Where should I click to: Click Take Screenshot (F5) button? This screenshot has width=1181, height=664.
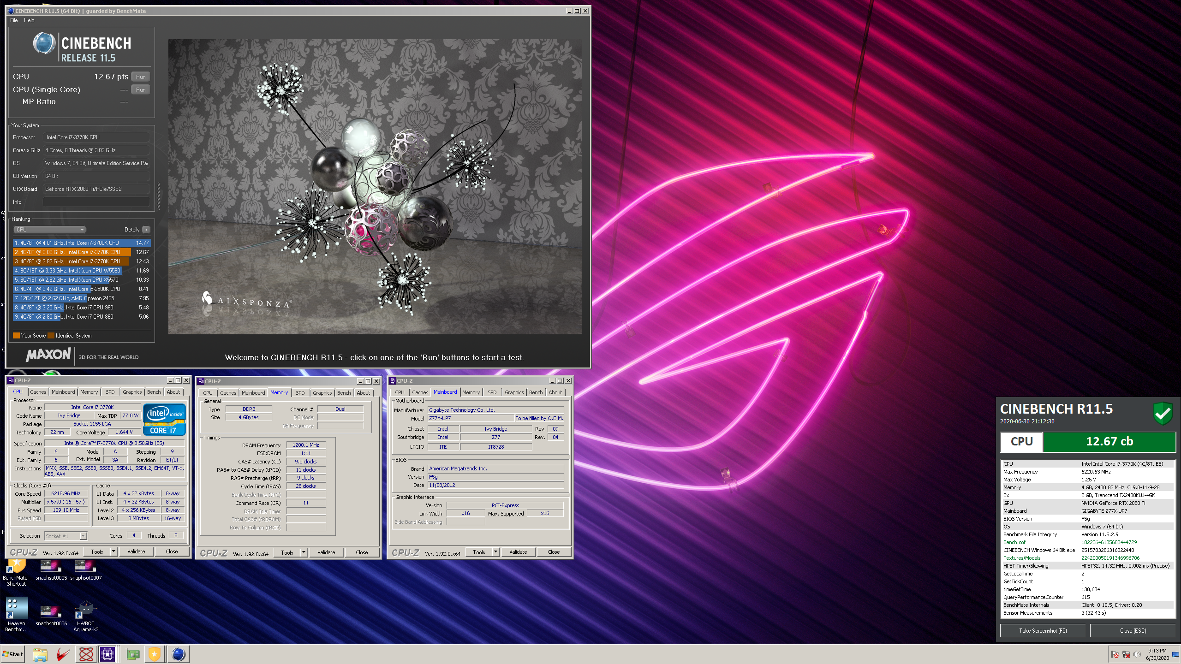1043,630
